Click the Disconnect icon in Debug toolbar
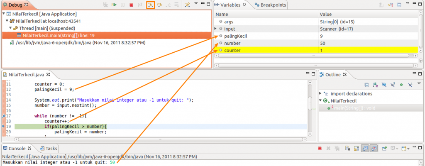This screenshot has width=425, height=166. [x=140, y=5]
